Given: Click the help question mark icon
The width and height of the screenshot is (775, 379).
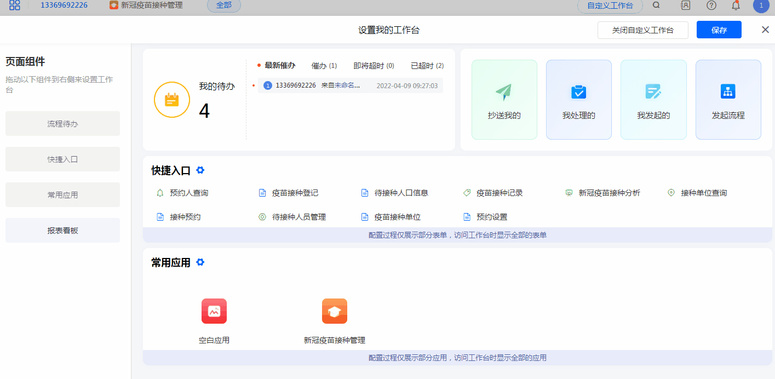Looking at the screenshot, I should pos(711,5).
